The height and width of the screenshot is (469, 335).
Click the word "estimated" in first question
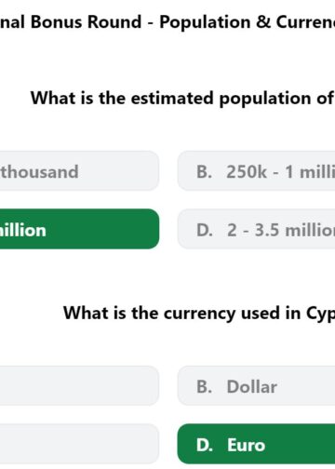click(172, 98)
